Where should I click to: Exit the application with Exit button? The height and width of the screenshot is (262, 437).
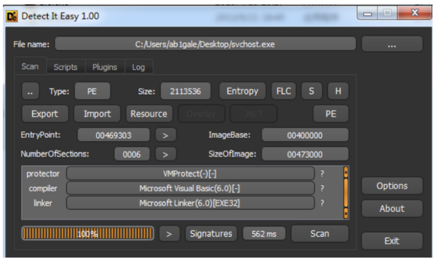[x=392, y=241]
